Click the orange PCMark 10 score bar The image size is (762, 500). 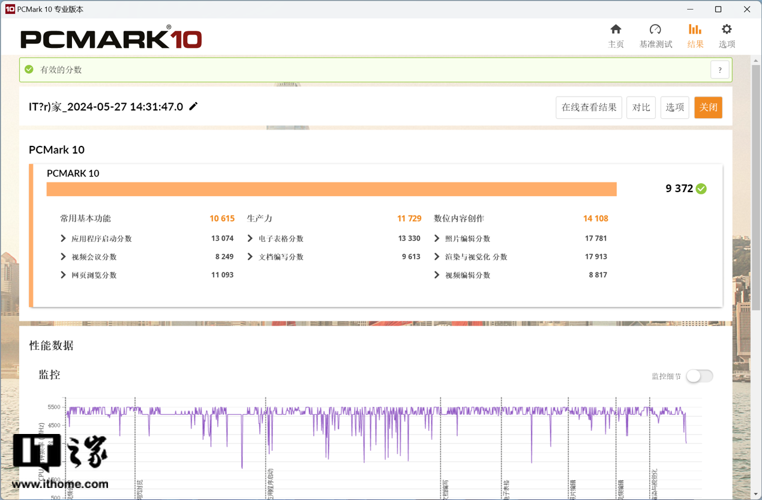(x=331, y=189)
